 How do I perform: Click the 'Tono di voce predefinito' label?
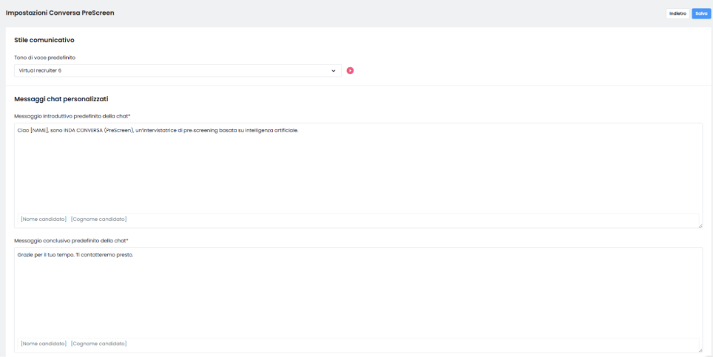click(x=44, y=58)
